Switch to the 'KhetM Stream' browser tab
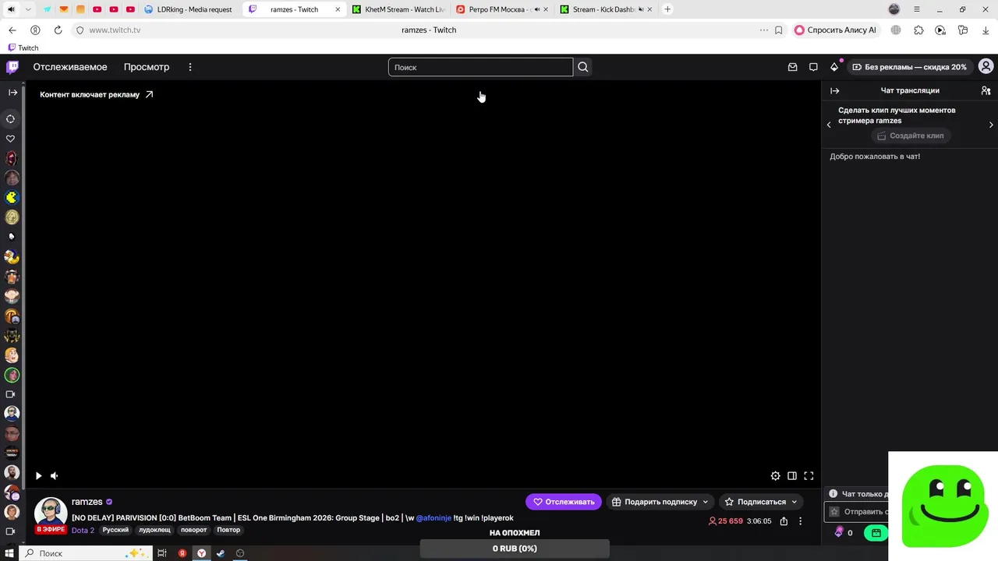Image resolution: width=998 pixels, height=561 pixels. click(398, 9)
